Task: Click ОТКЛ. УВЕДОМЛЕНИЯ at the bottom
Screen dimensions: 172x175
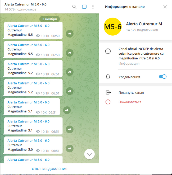Action: click(x=49, y=169)
